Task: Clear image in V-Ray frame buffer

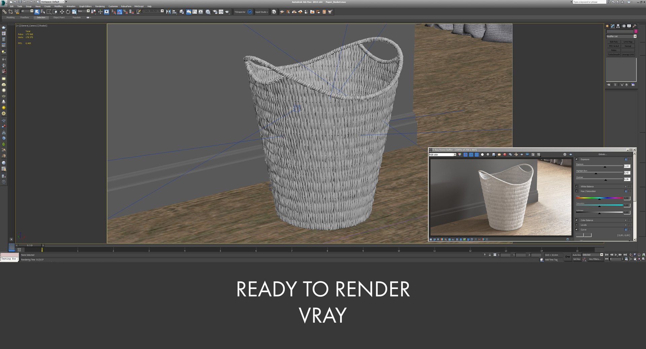Action: (505, 155)
